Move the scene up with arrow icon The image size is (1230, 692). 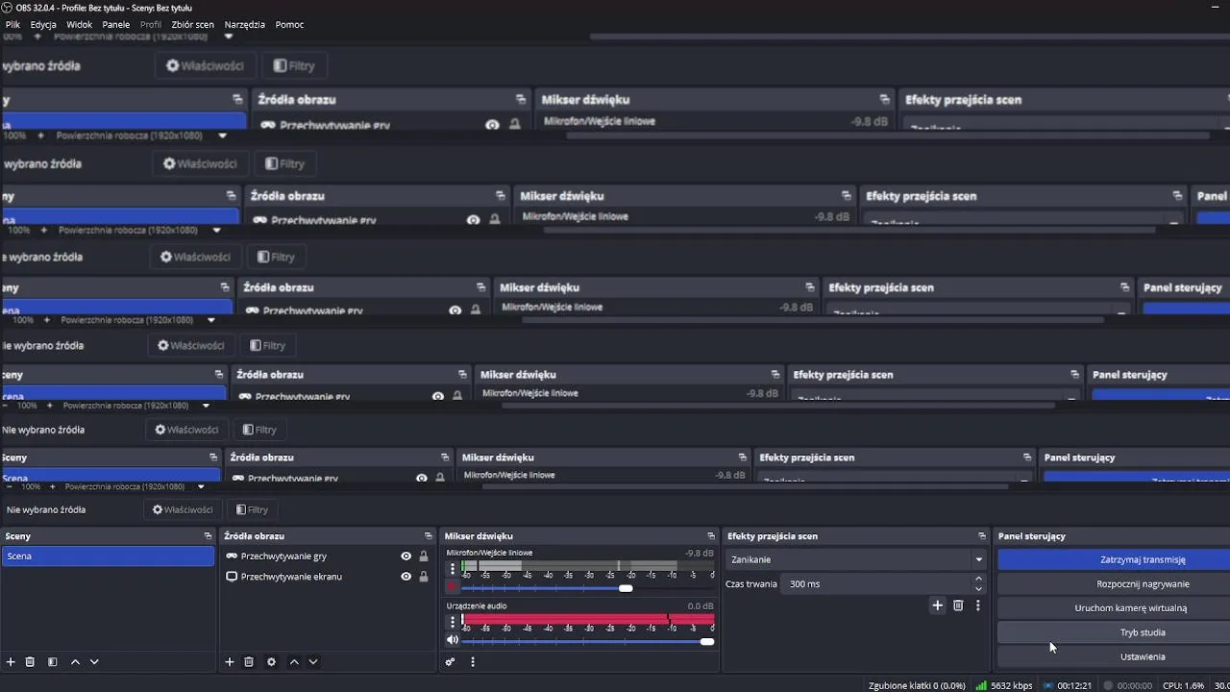click(75, 662)
